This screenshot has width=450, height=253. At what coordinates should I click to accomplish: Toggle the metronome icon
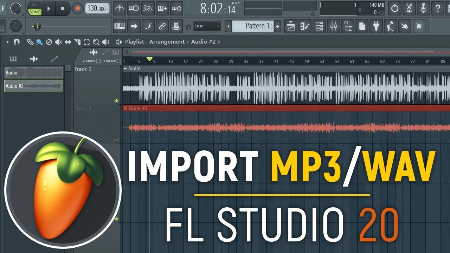pos(120,8)
